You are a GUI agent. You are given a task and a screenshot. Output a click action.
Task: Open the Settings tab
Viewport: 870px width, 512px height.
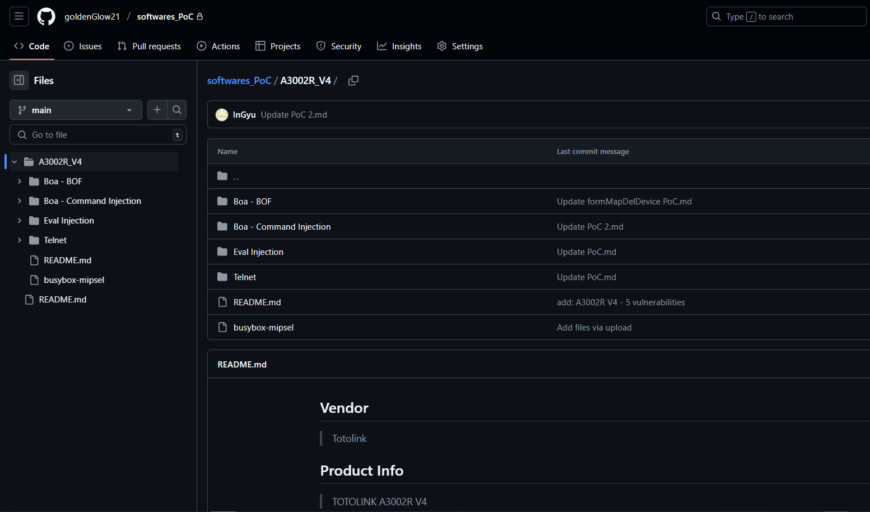[460, 46]
